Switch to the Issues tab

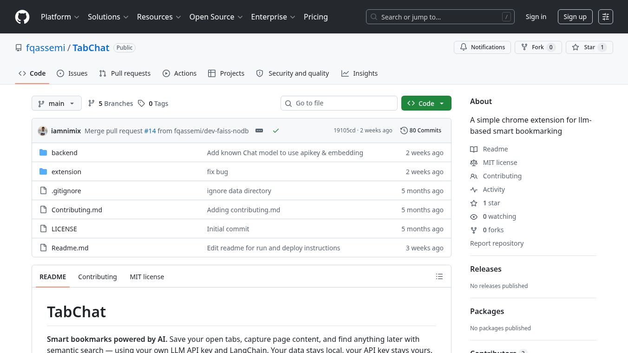click(x=72, y=73)
